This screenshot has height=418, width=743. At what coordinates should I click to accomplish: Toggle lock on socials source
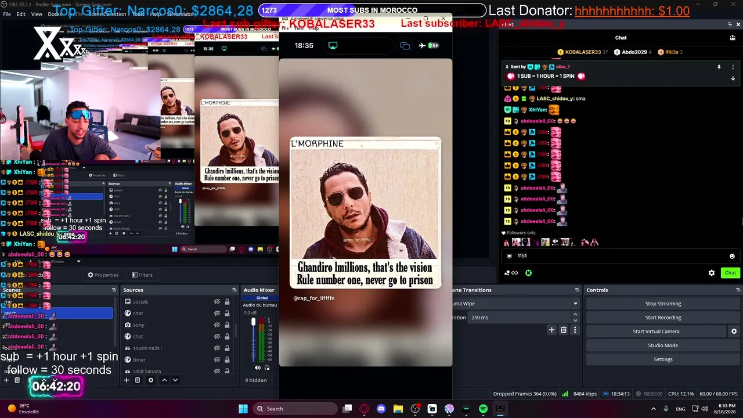point(227,302)
